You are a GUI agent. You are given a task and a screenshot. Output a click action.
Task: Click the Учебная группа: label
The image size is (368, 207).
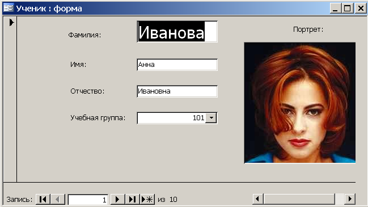[98, 118]
